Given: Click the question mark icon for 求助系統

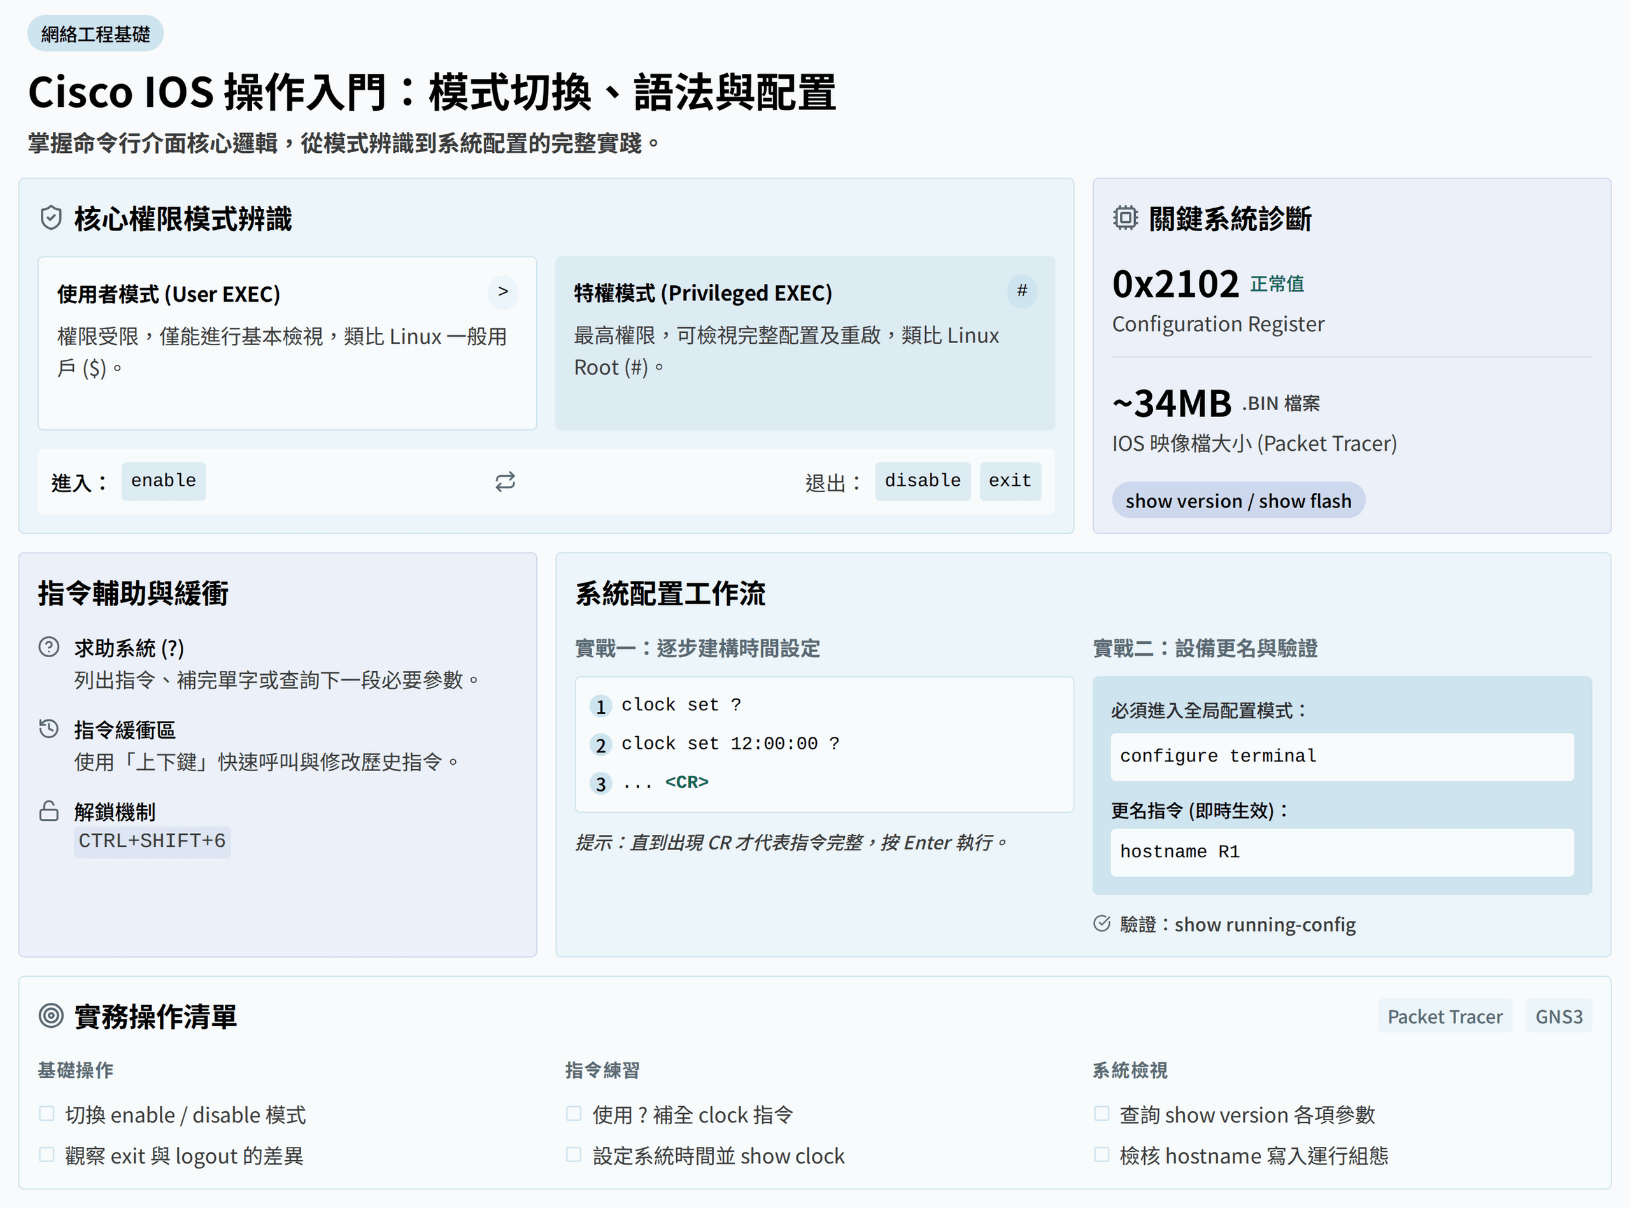Looking at the screenshot, I should coord(49,647).
